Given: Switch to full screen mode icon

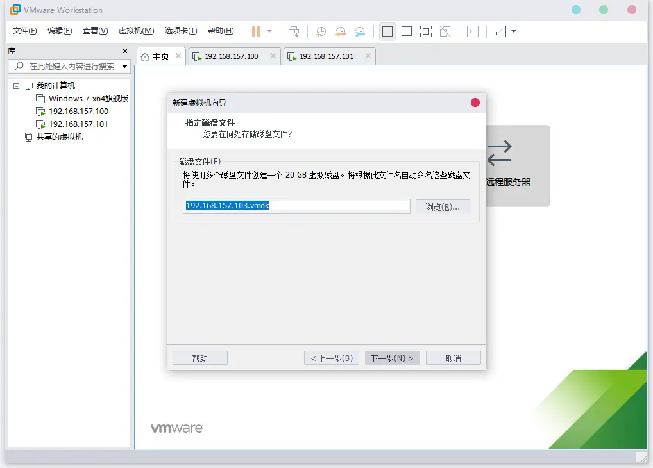Looking at the screenshot, I should pos(426,31).
